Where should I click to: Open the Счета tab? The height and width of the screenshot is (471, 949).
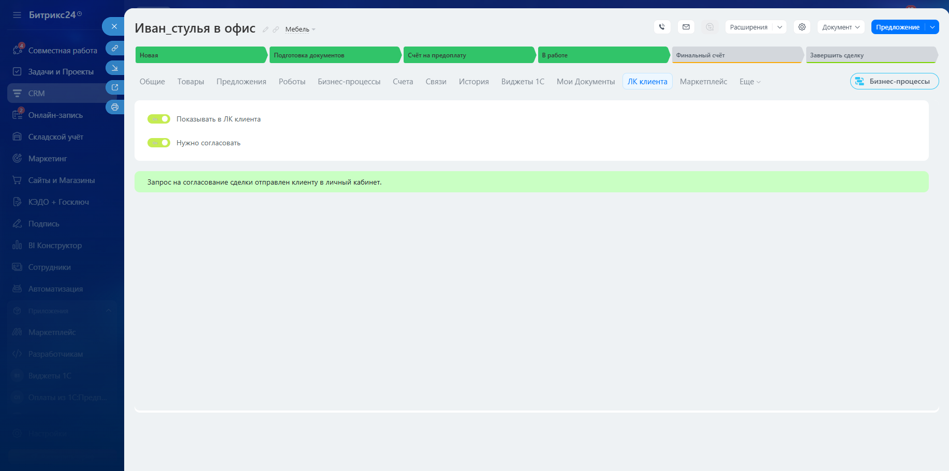click(403, 82)
